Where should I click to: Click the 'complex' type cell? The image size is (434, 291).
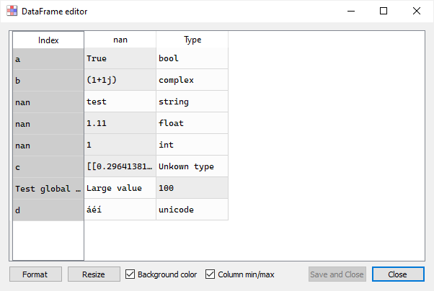pos(192,80)
